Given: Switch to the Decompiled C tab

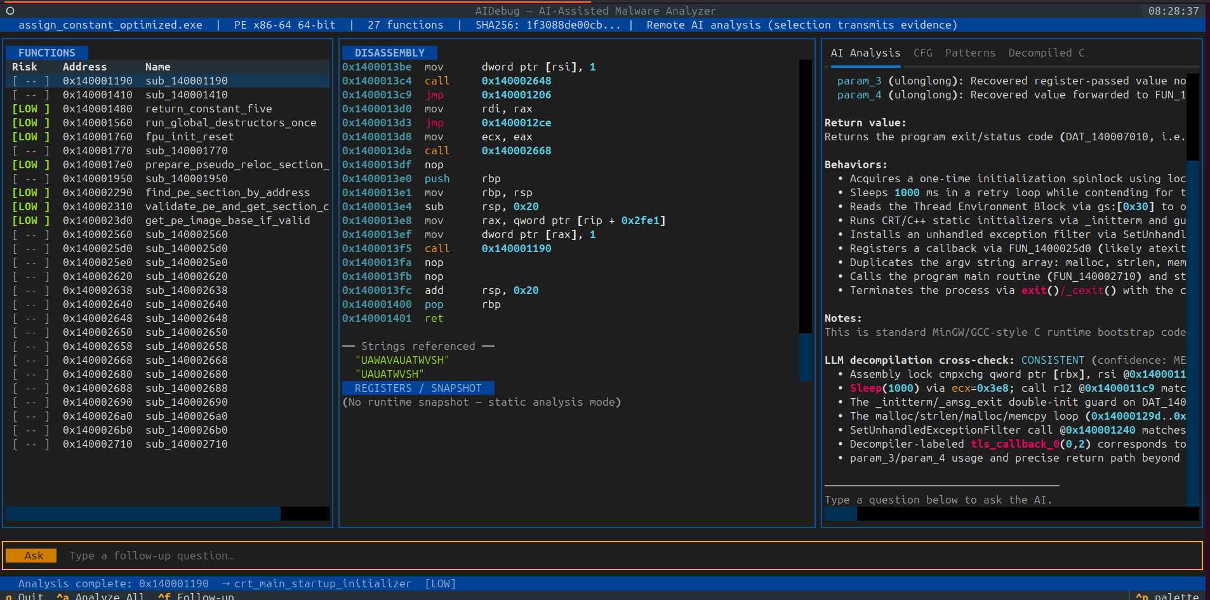Looking at the screenshot, I should click(1046, 53).
